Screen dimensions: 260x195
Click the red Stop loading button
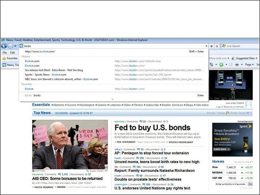pos(217,46)
